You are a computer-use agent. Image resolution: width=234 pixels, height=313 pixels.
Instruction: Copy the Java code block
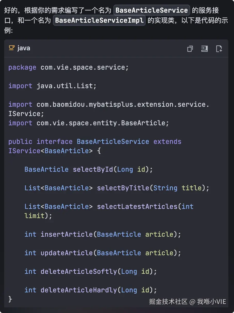[190, 48]
